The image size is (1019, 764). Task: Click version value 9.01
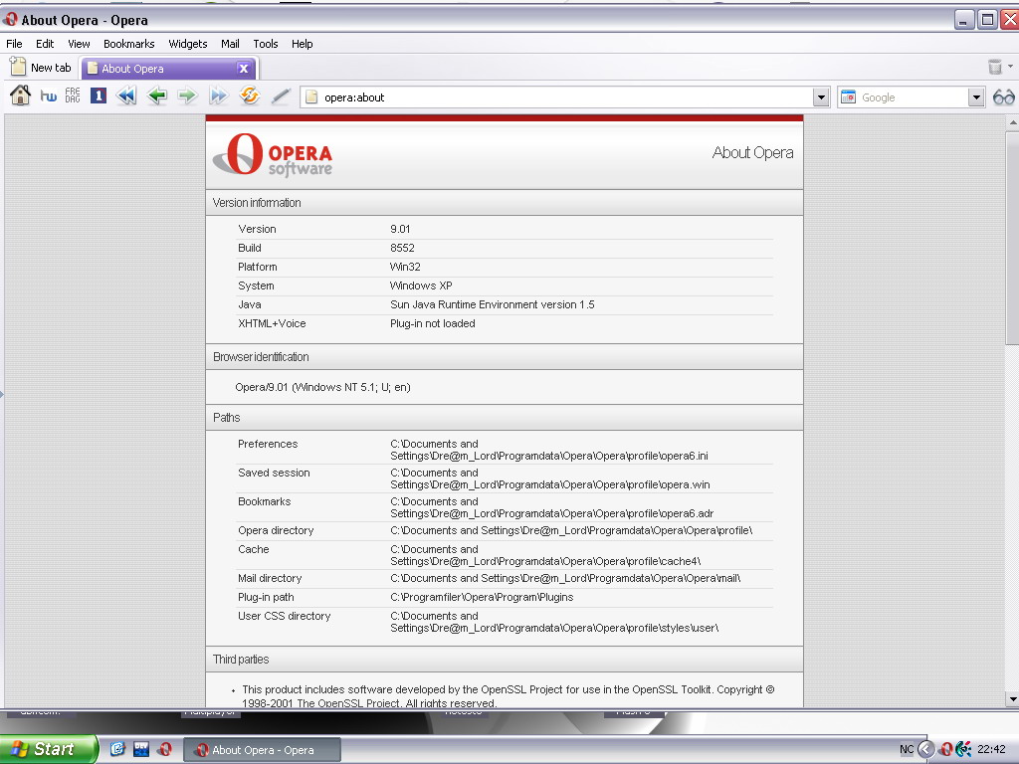point(400,229)
